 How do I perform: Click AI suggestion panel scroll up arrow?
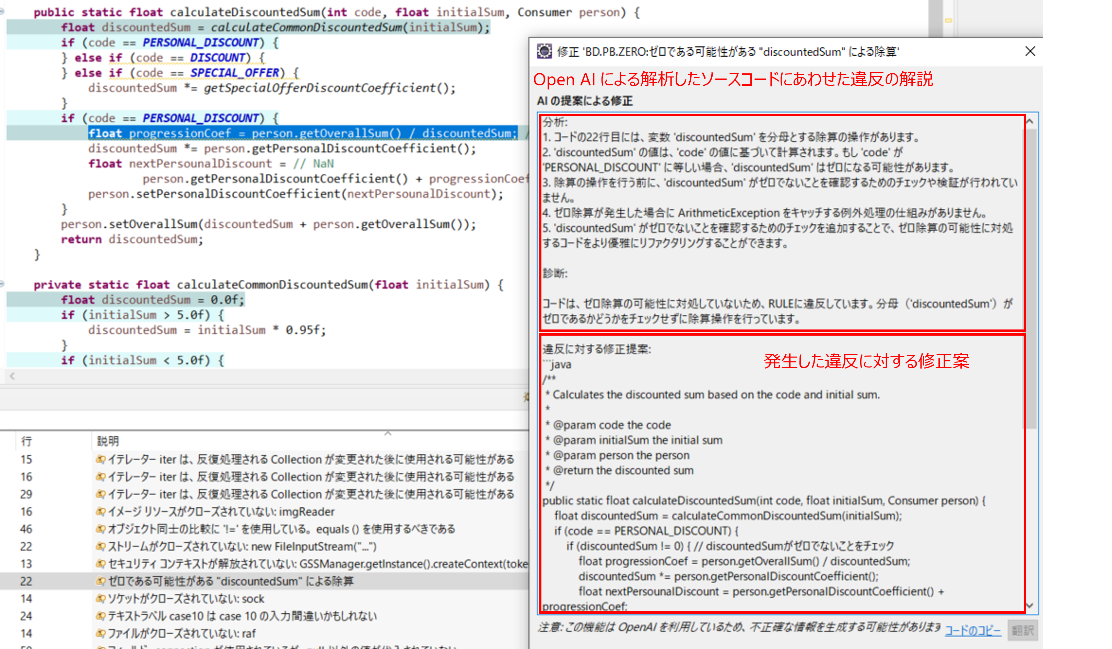1029,121
